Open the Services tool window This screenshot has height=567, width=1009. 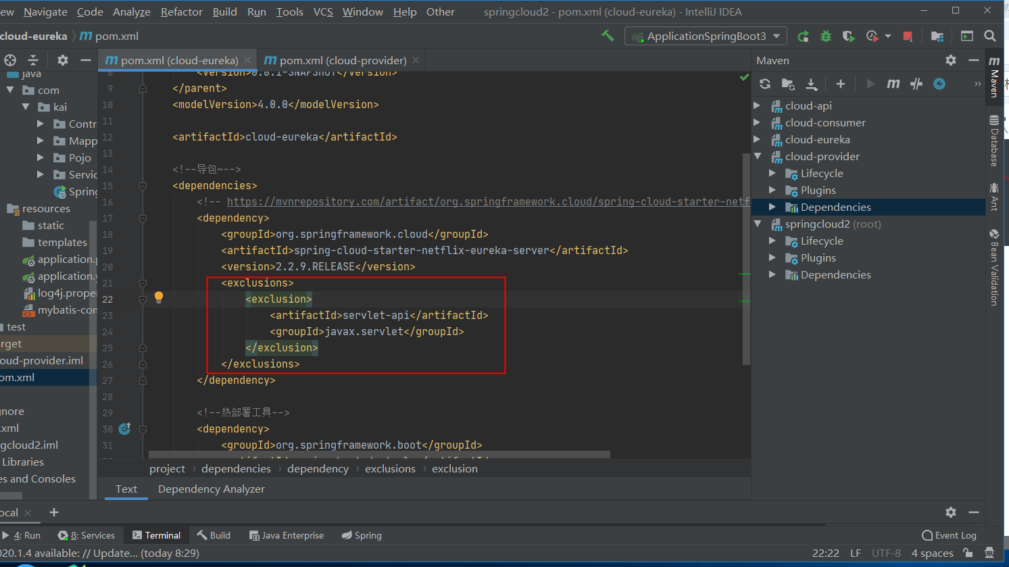87,535
